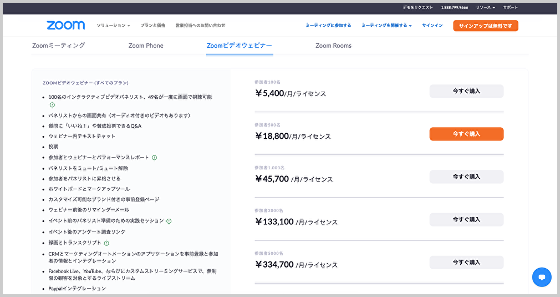
Task: Buy the ¥133,100 3000-attendee plan
Action: (x=466, y=220)
